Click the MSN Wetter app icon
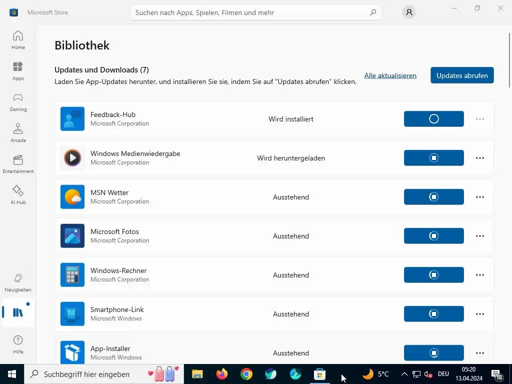This screenshot has width=512, height=384. tap(72, 197)
